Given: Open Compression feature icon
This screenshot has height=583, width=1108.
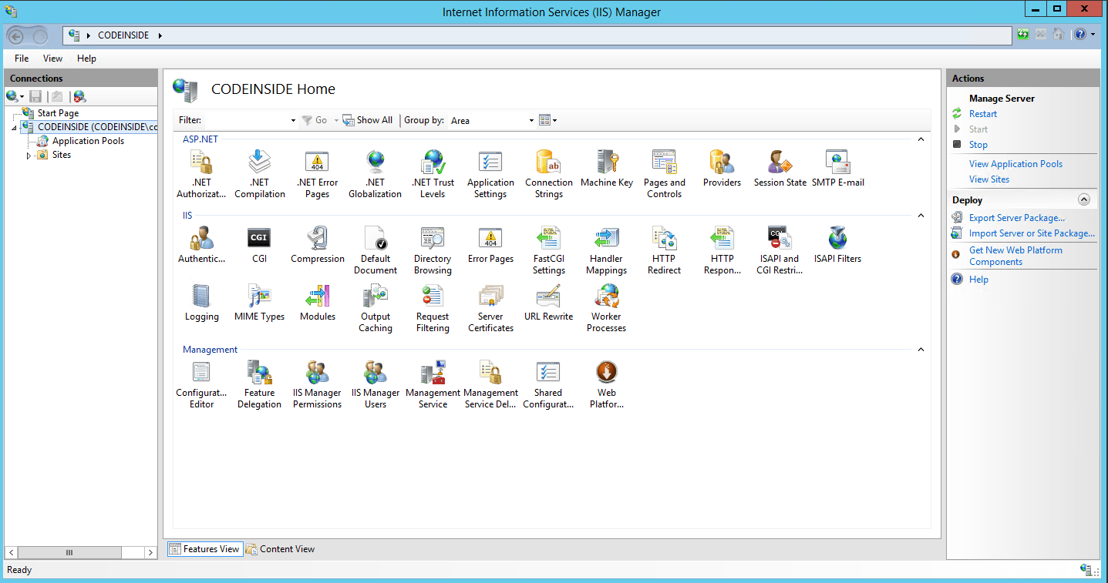Looking at the screenshot, I should (x=318, y=238).
